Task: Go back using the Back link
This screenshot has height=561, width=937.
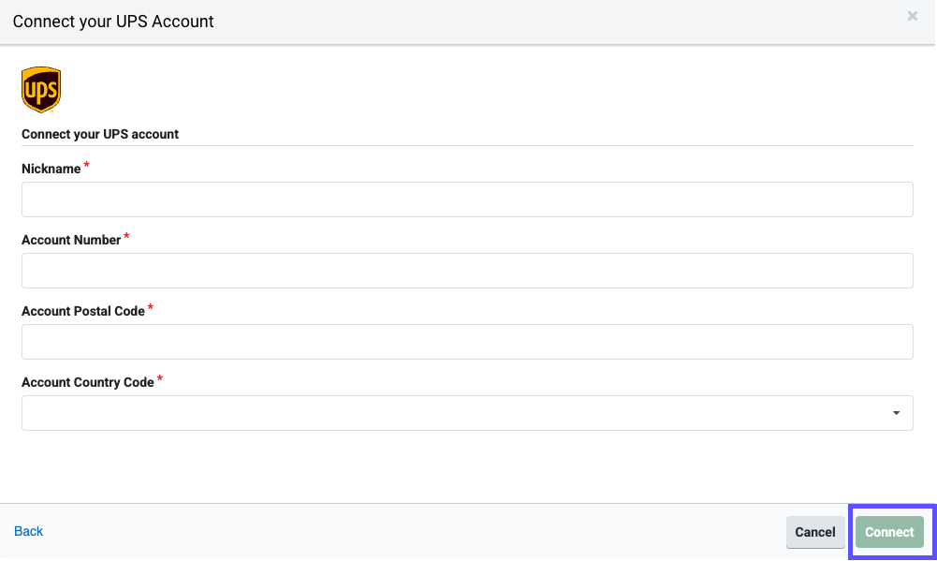Action: tap(29, 531)
